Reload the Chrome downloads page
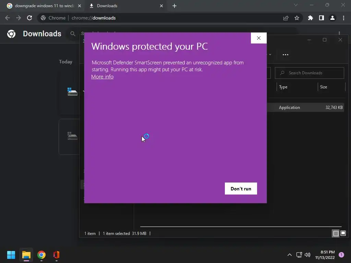Screen dimensions: 351x263 29,18
